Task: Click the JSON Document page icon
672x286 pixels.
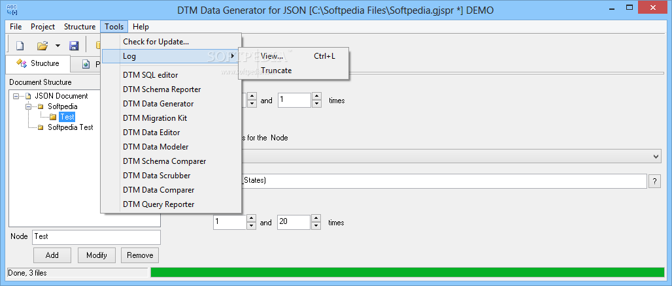Action: point(28,96)
